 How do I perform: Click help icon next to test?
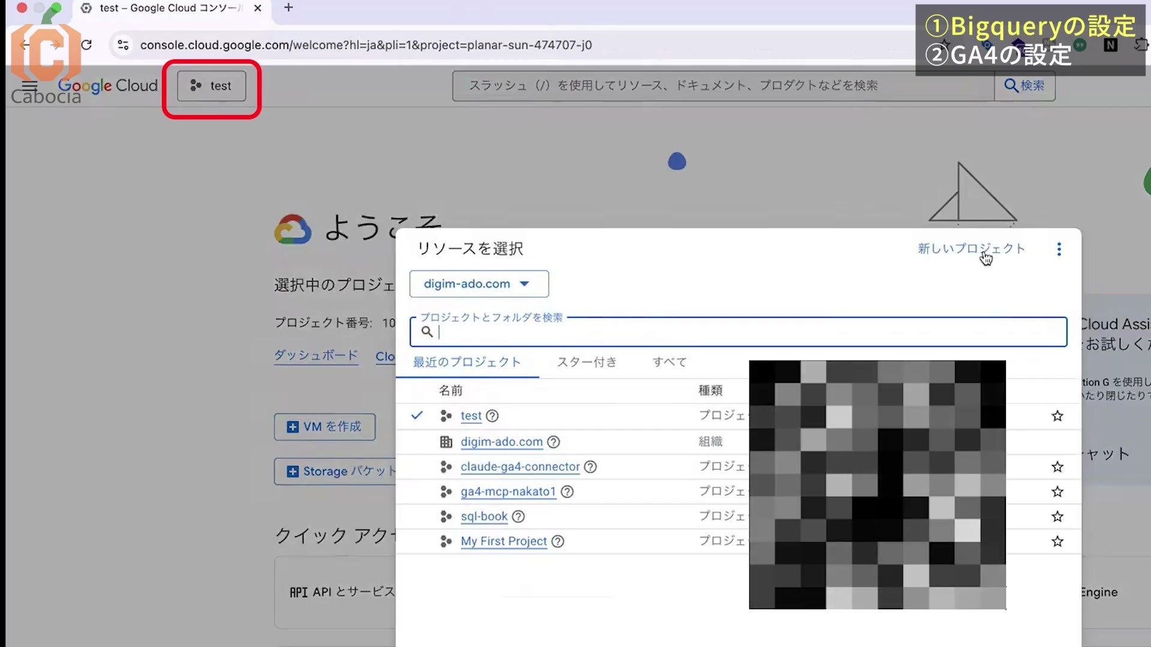coord(492,416)
